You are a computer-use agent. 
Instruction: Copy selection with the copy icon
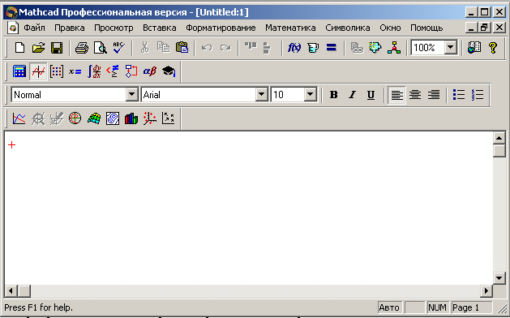click(x=163, y=48)
